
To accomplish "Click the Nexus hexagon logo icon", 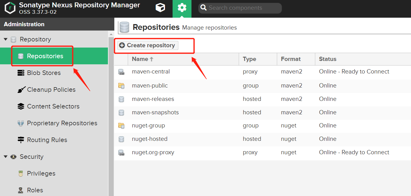I will point(10,8).
